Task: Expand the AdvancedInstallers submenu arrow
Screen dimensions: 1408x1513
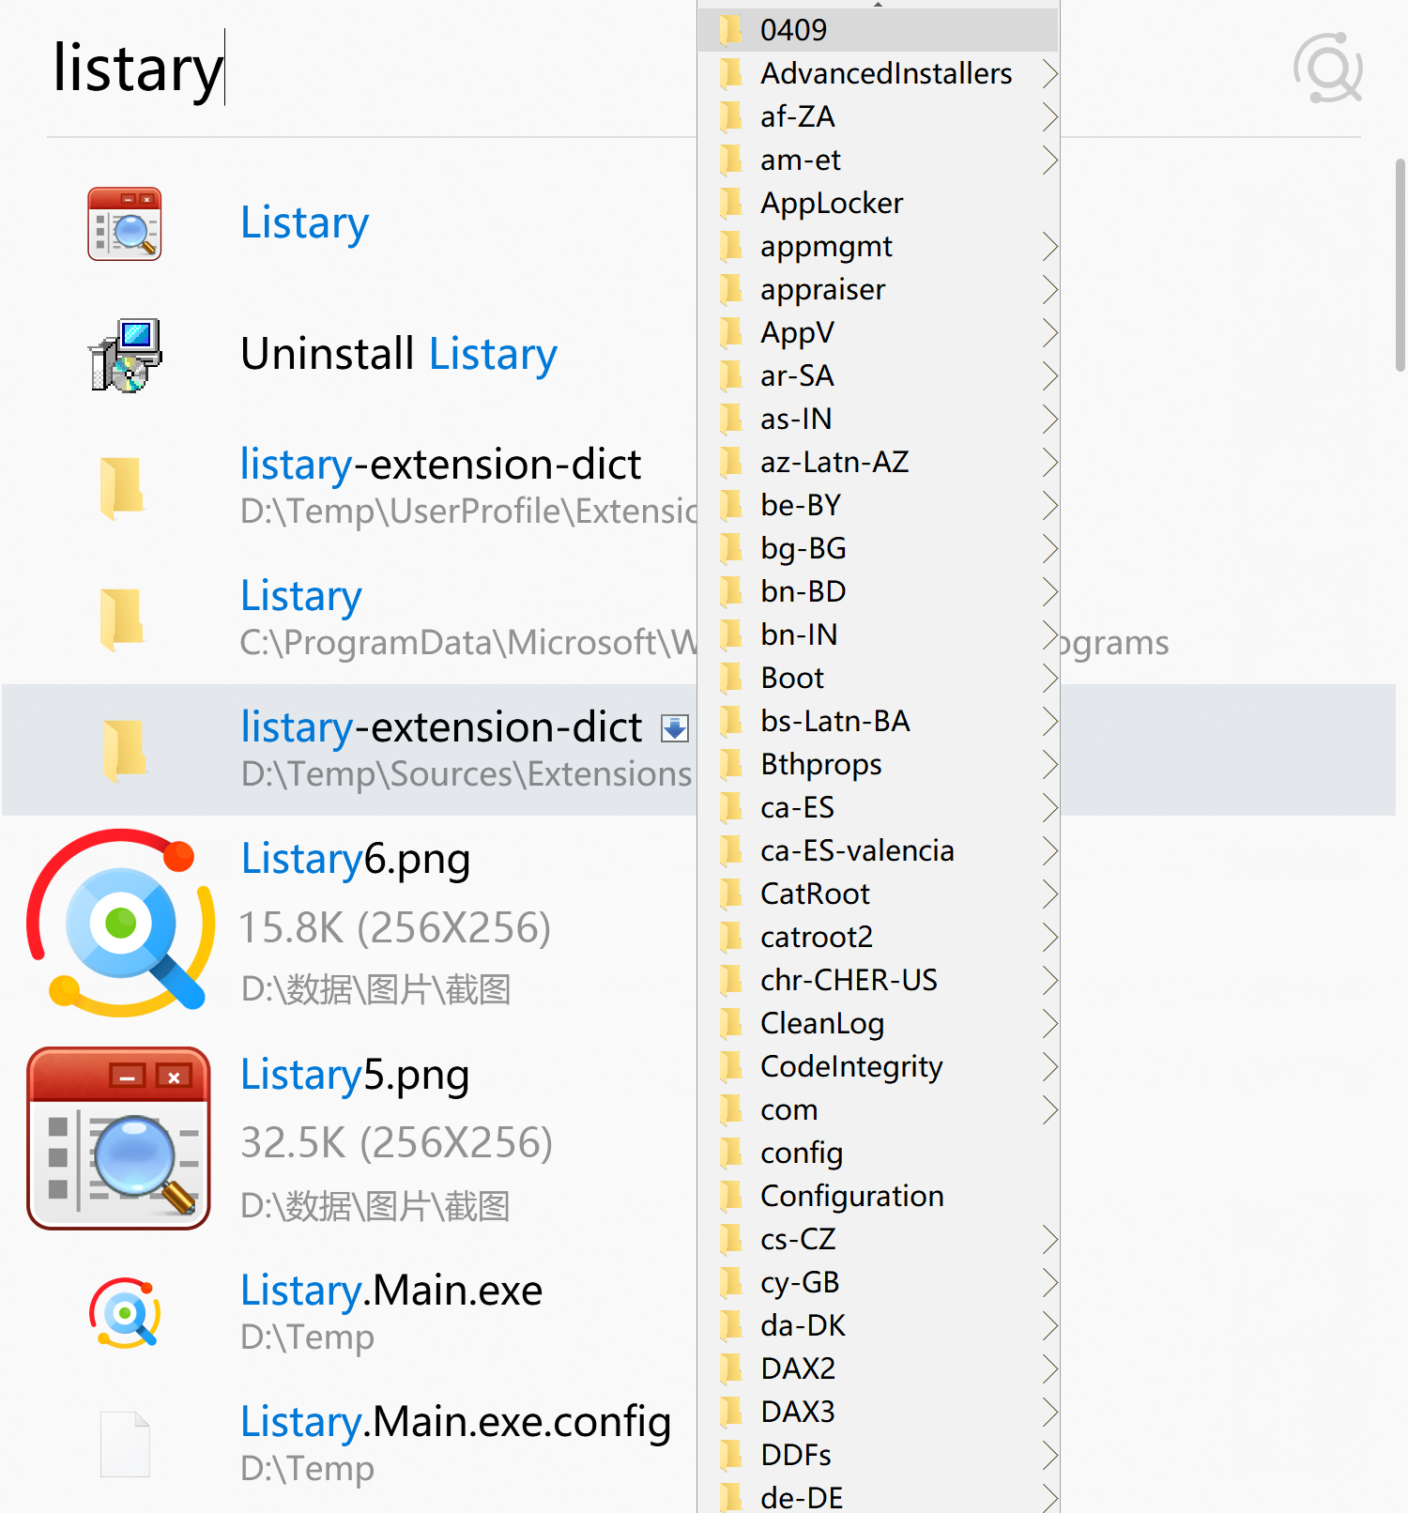Action: point(1050,73)
